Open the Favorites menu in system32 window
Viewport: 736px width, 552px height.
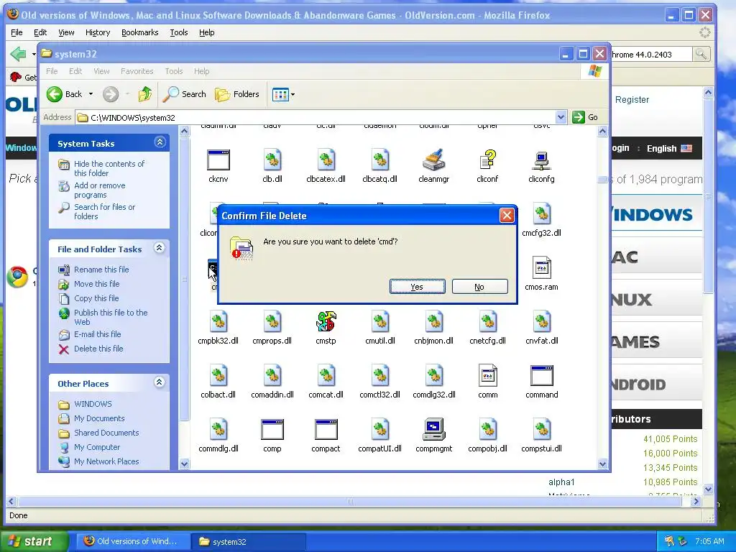(137, 71)
